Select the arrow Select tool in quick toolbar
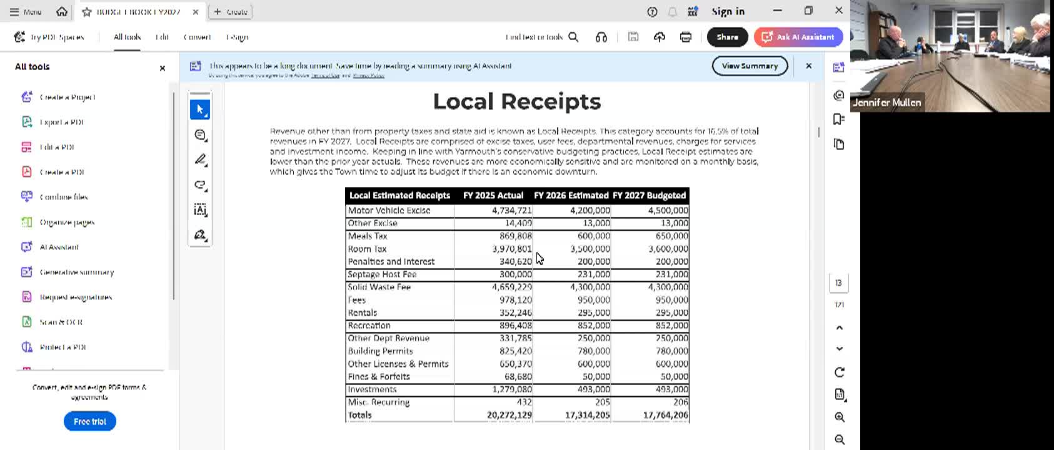The image size is (1054, 450). coord(200,109)
